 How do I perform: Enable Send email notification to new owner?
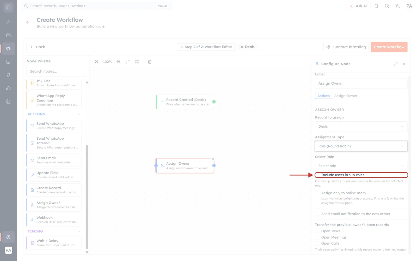pyautogui.click(x=317, y=214)
